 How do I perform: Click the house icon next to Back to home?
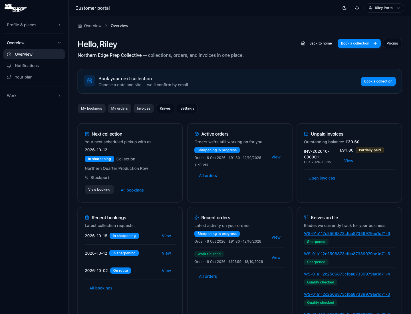[x=303, y=43]
